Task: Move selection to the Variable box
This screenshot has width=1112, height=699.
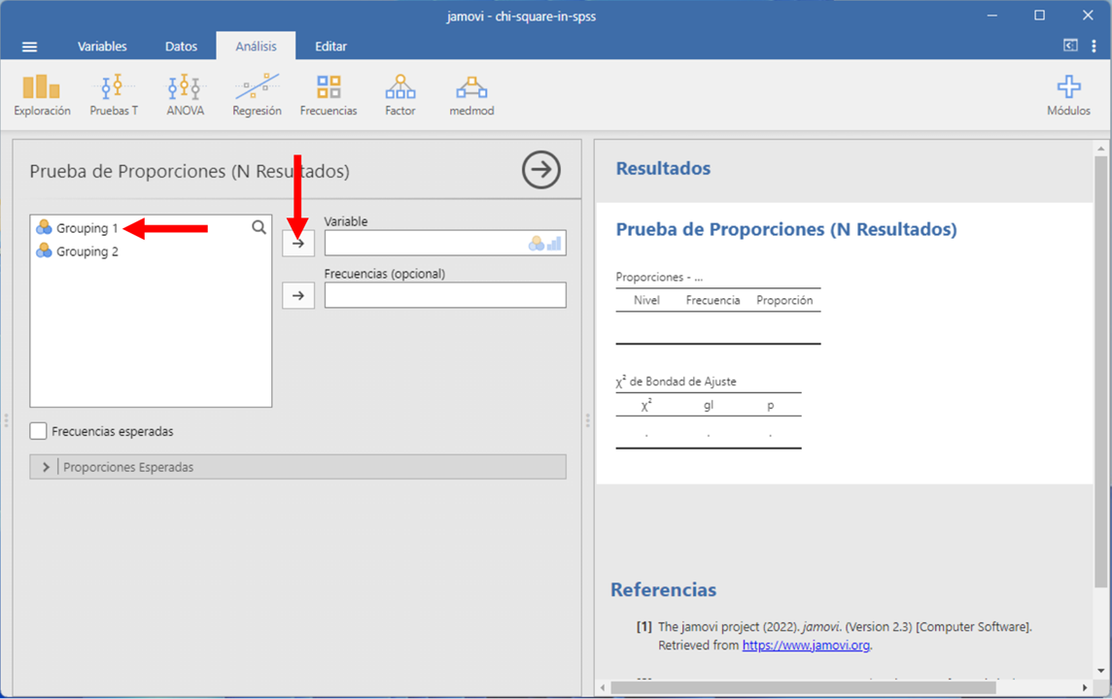Action: coord(298,244)
